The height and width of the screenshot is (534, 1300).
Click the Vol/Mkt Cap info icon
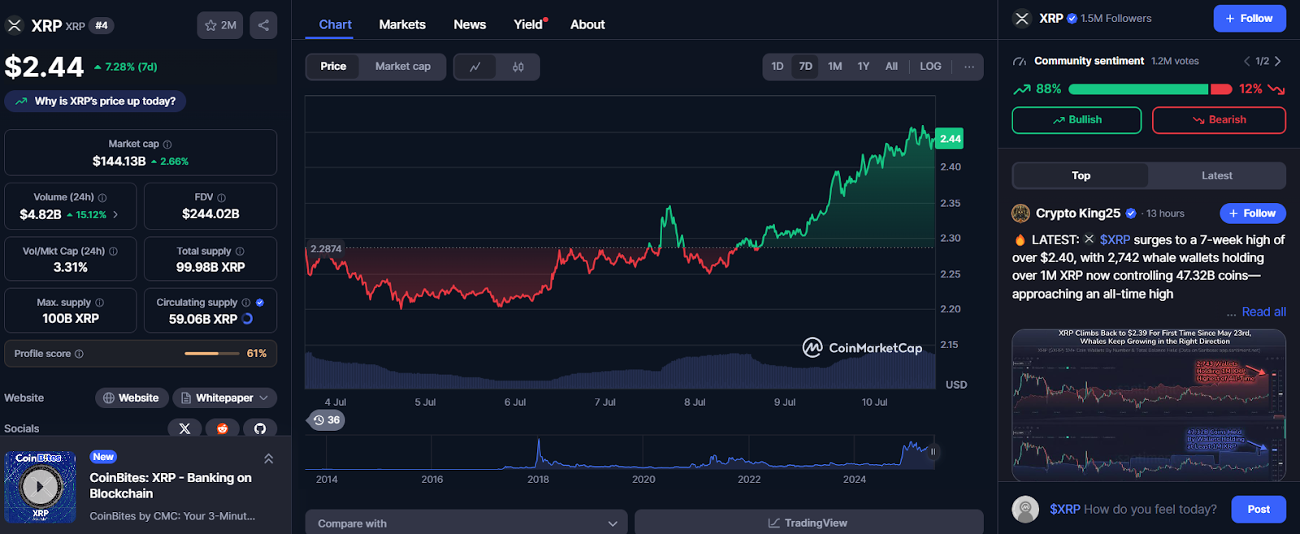pyautogui.click(x=113, y=252)
